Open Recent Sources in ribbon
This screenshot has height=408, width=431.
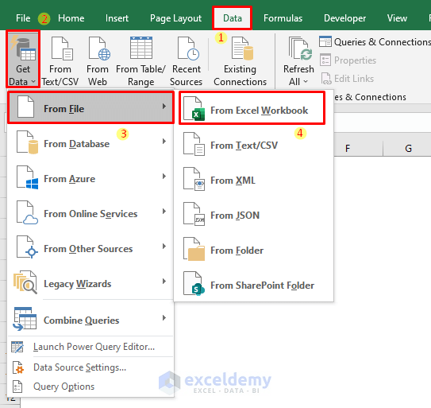point(186,61)
